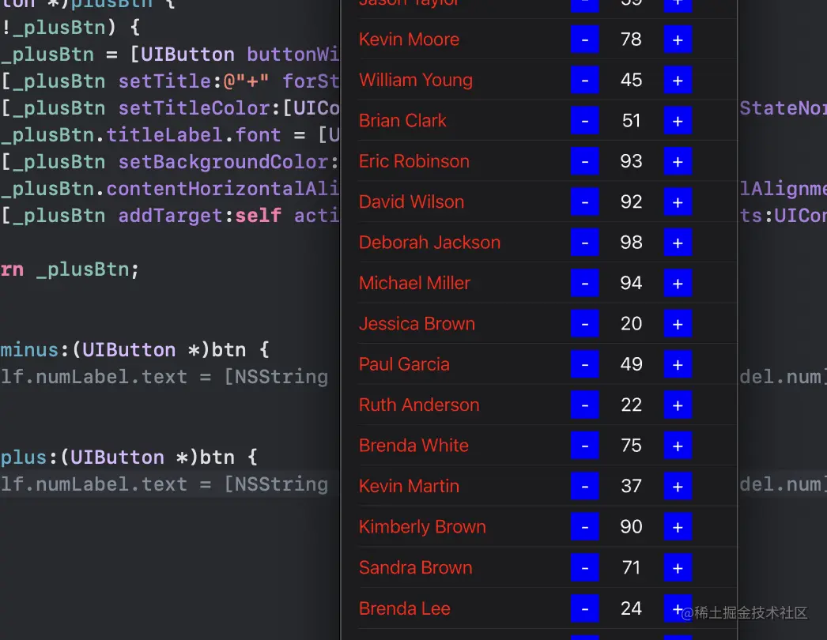Click plus for Kevin Martin
Screen dimensions: 827x640
(x=678, y=486)
